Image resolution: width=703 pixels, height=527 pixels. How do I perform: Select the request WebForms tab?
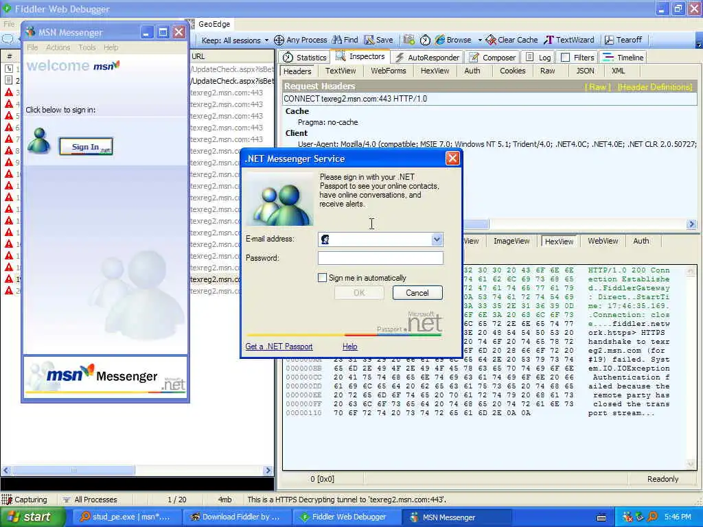click(x=389, y=71)
